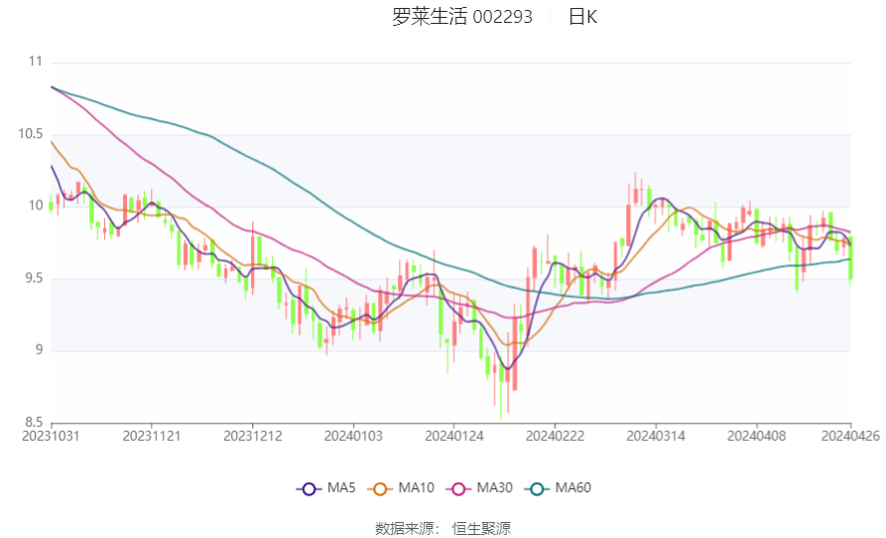Screen dimensions: 886x538
Task: Hide the MA10 line via its text label
Action: 416,488
